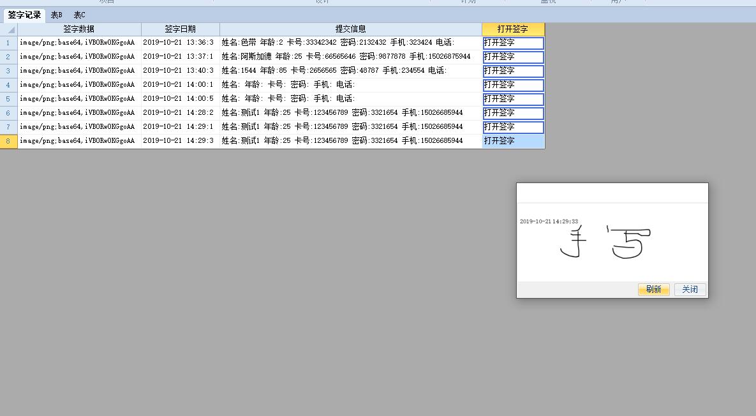Select row header 7

[9, 127]
